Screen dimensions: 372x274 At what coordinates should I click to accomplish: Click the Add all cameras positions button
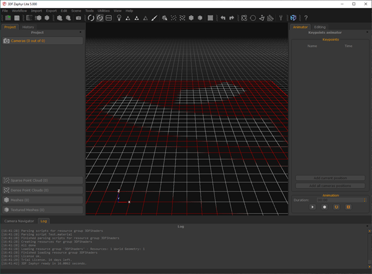pyautogui.click(x=330, y=185)
